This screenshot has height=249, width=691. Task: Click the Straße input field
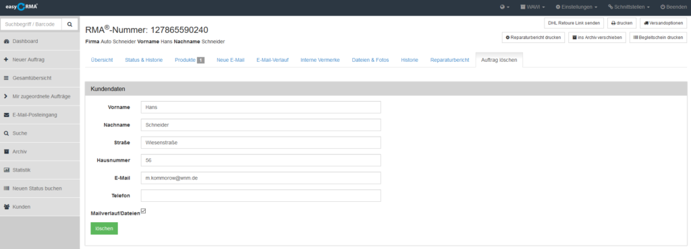pos(261,143)
